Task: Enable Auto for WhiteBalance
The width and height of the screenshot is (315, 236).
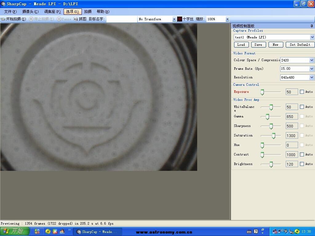Action: click(x=302, y=107)
